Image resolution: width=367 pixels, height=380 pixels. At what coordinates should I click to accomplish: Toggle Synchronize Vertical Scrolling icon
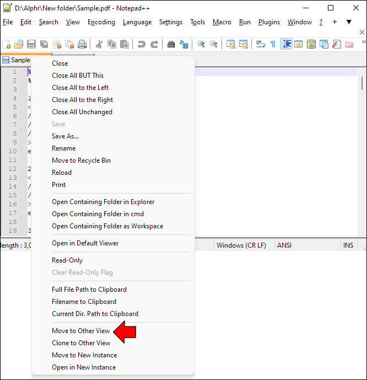231,44
